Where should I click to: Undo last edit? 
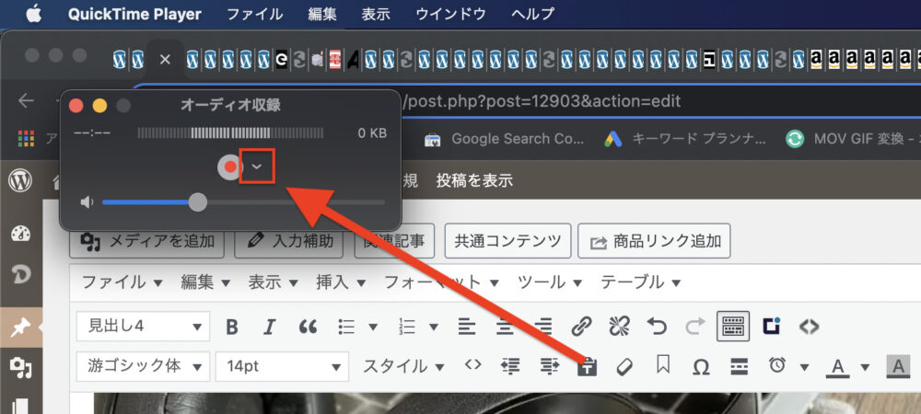pos(657,326)
